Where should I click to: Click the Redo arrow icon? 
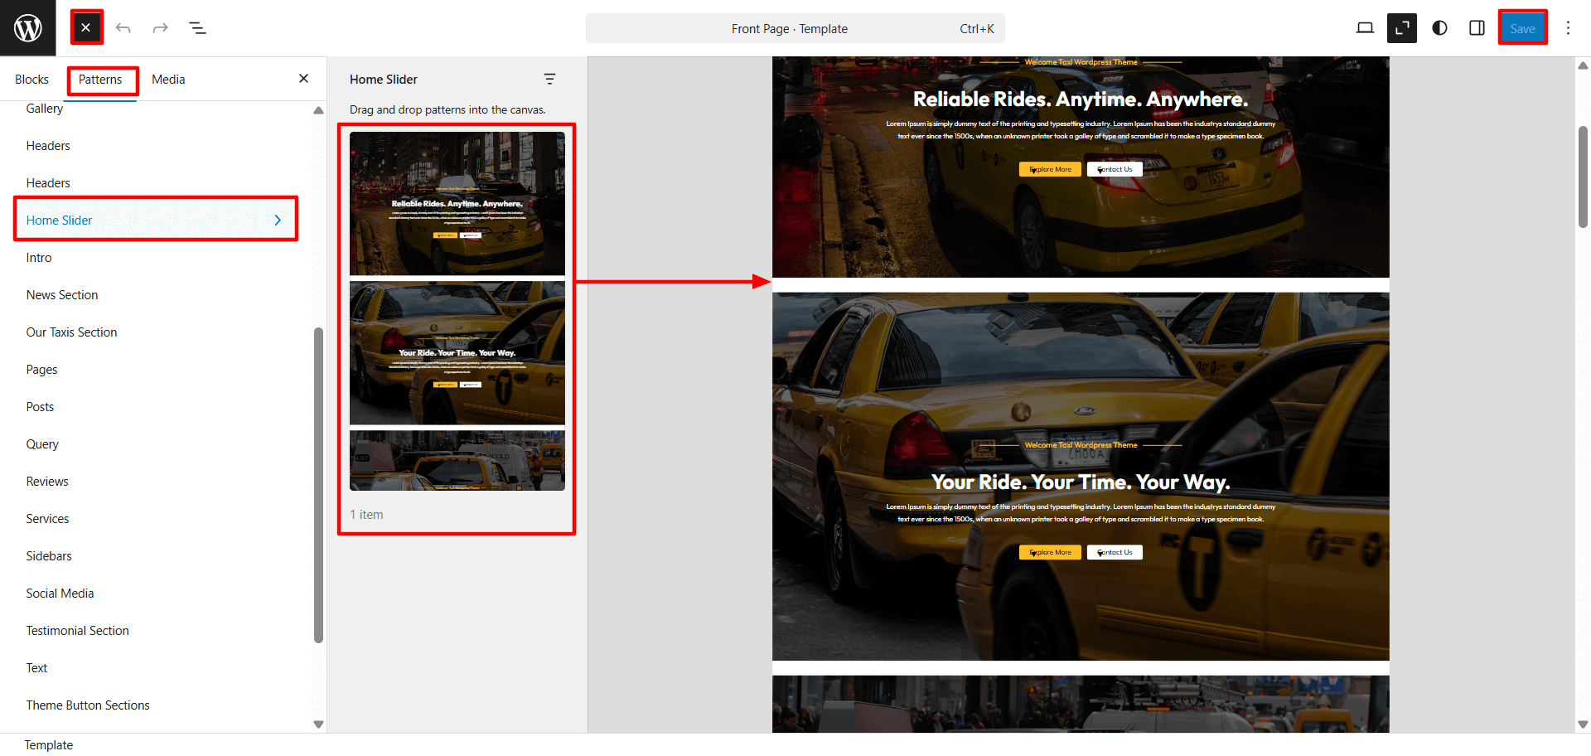click(x=160, y=28)
